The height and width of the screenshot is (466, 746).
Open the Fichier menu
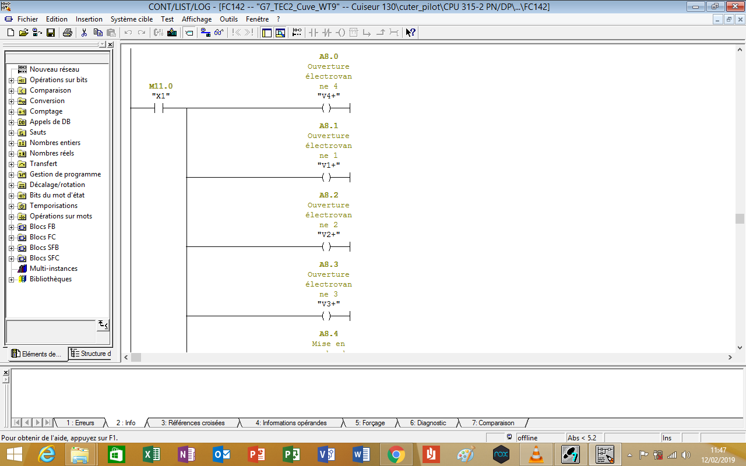click(27, 19)
